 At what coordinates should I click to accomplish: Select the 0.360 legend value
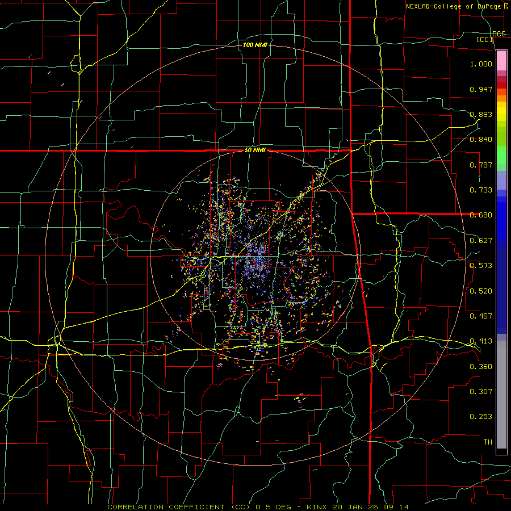pos(481,367)
